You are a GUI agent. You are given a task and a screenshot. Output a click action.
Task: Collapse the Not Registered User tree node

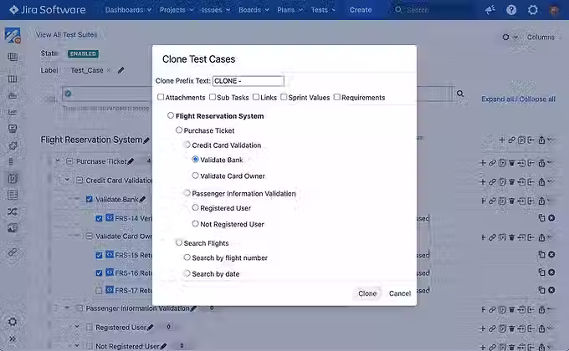point(77,345)
